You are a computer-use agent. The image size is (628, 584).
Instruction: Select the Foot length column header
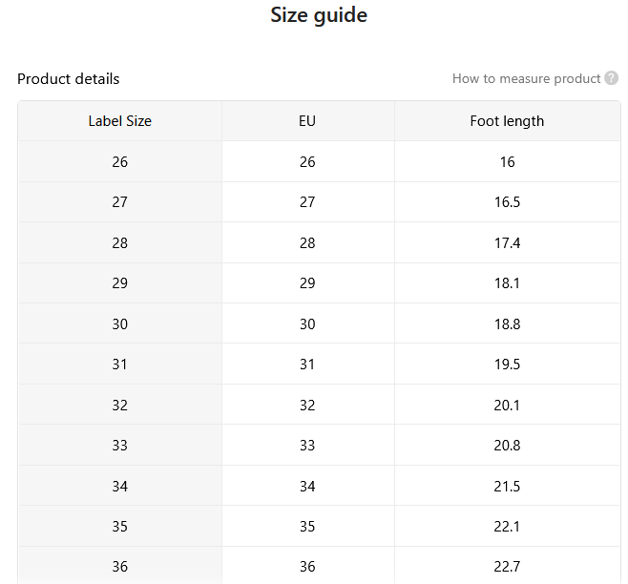[507, 121]
